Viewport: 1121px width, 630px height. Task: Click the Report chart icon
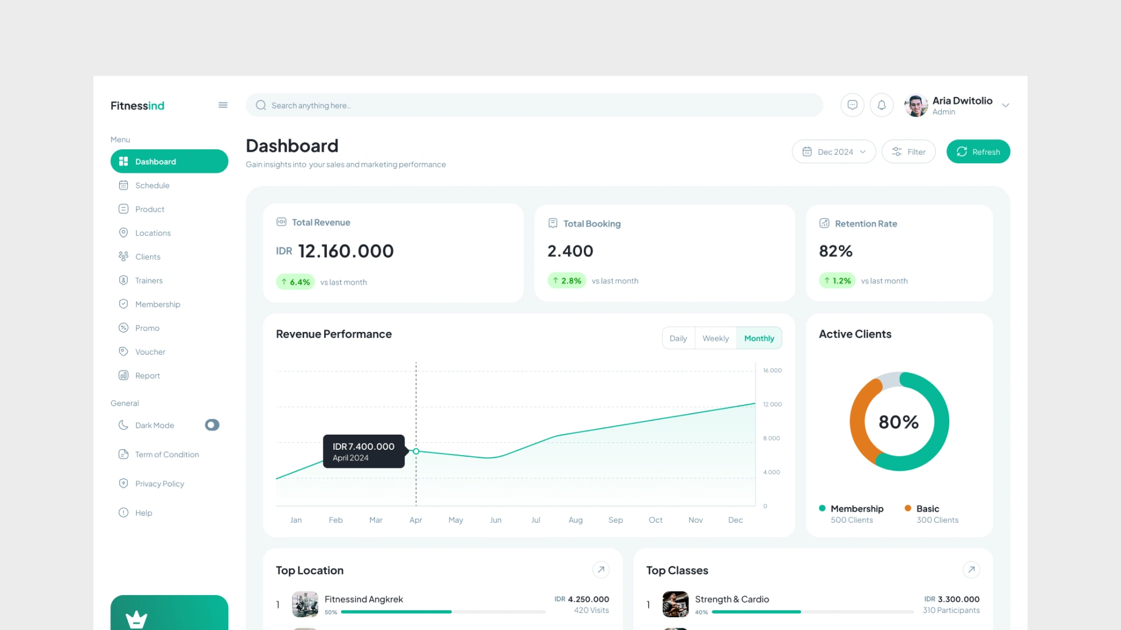pos(123,375)
